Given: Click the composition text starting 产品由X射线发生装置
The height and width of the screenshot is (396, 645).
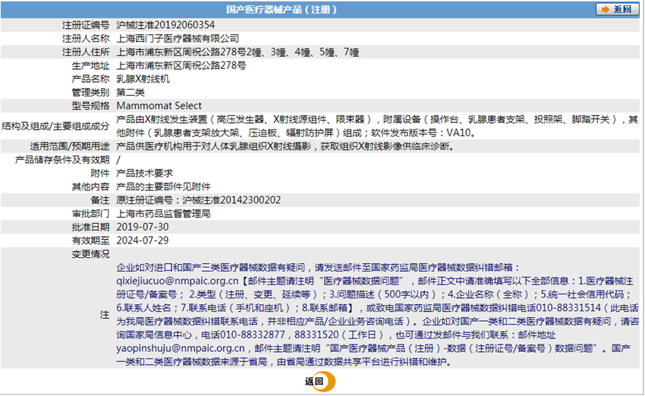Looking at the screenshot, I should (x=377, y=126).
